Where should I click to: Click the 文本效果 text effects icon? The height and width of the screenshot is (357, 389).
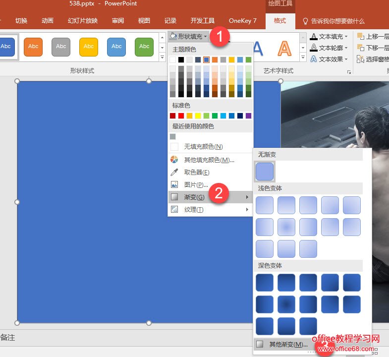pyautogui.click(x=314, y=59)
